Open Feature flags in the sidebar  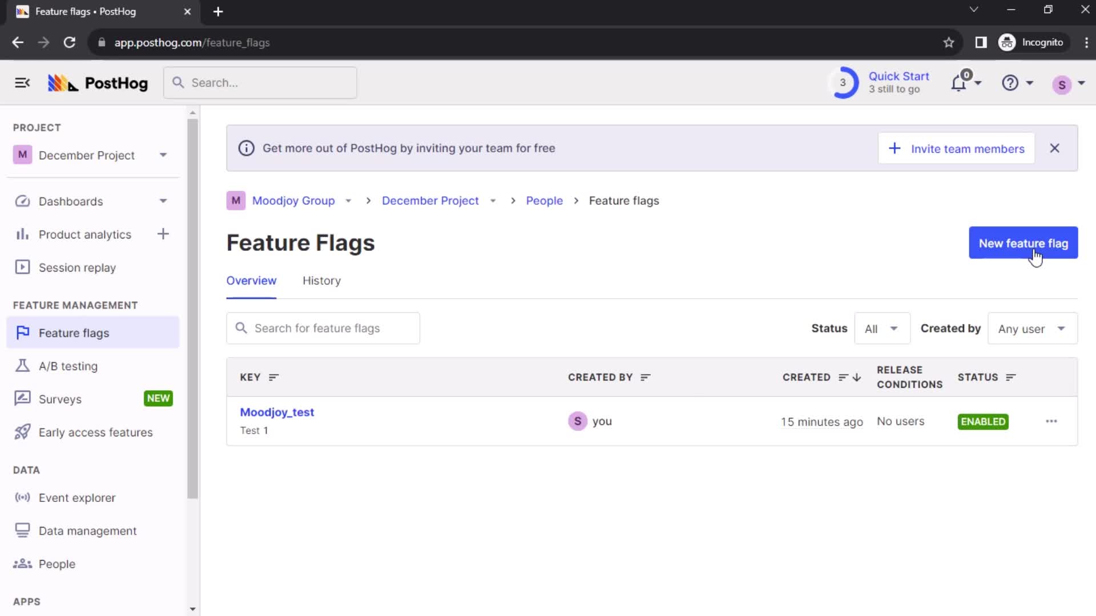pos(93,333)
